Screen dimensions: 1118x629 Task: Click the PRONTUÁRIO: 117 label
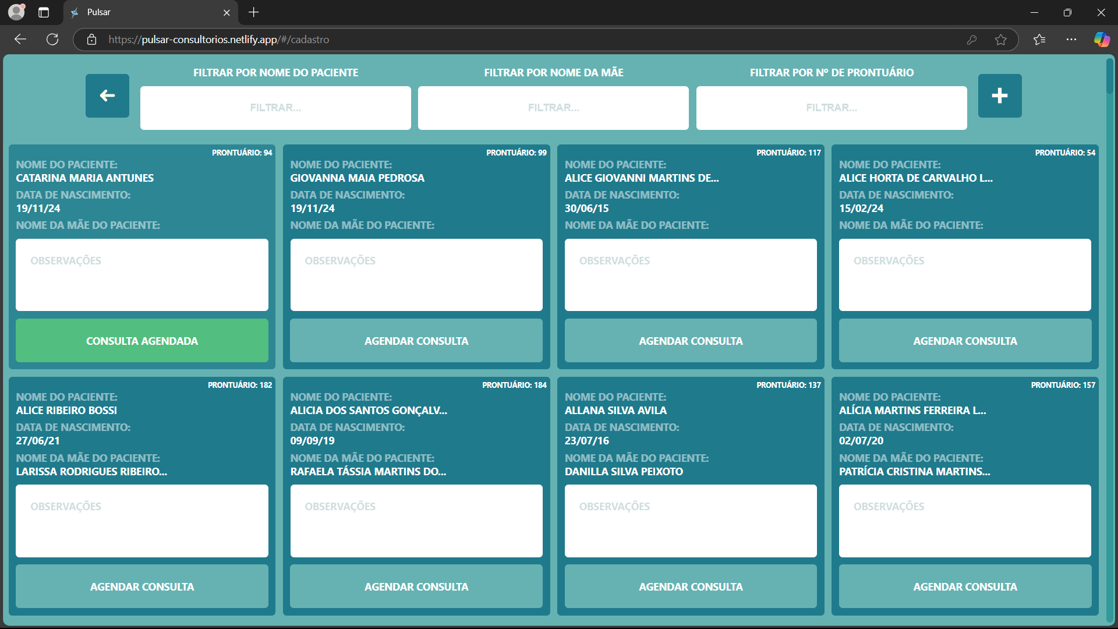pyautogui.click(x=788, y=153)
